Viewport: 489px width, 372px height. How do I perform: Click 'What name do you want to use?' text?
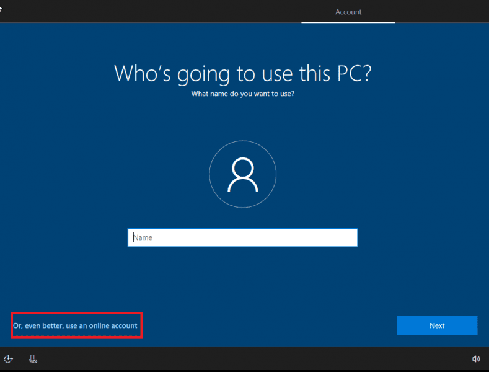[242, 94]
